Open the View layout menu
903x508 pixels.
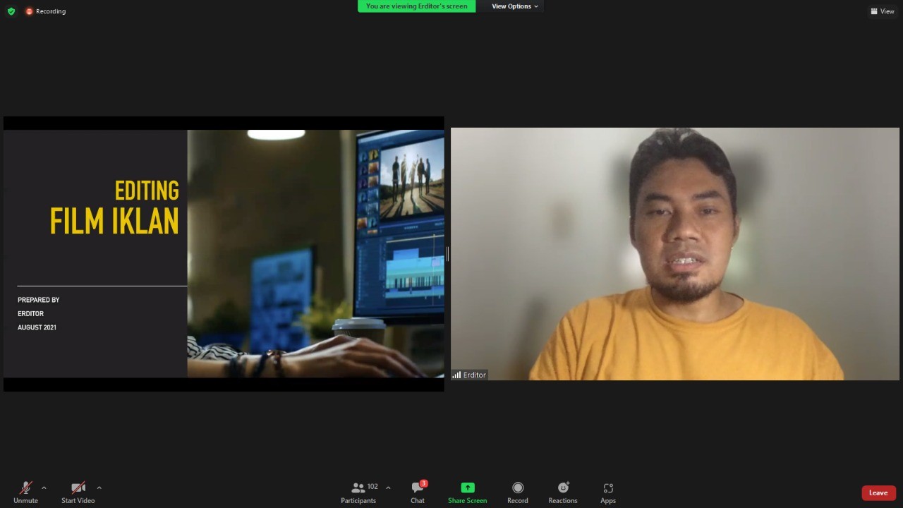tap(883, 11)
